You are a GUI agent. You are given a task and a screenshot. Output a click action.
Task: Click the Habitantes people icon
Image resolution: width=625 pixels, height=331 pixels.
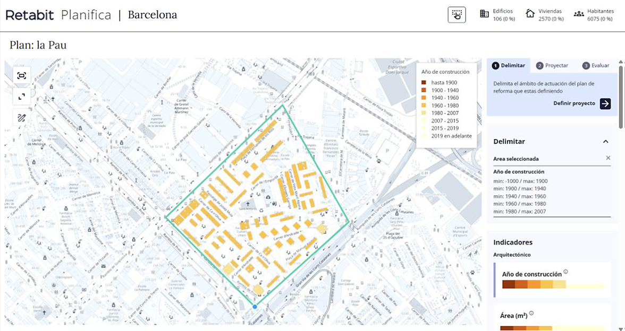point(579,14)
